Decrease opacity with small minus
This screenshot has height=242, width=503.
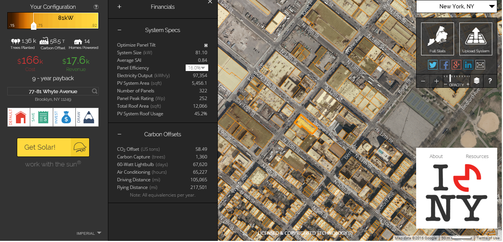click(x=446, y=85)
